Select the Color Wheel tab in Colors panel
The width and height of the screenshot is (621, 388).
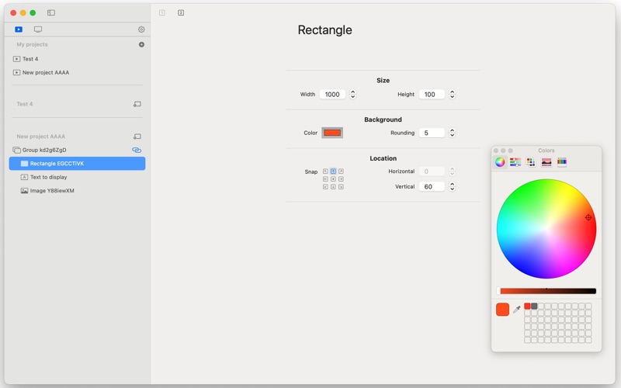[x=500, y=162]
